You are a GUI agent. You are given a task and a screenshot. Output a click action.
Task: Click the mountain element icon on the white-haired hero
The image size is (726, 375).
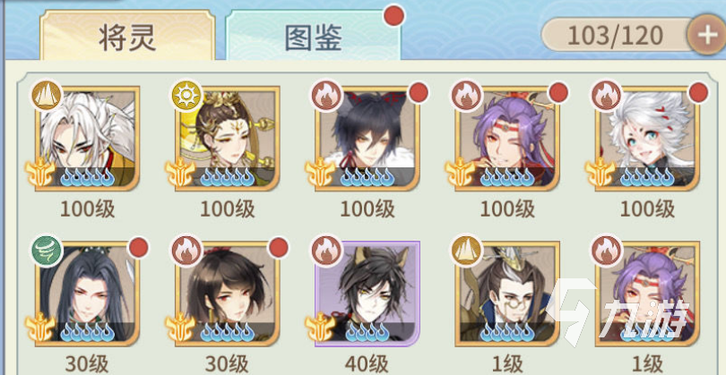47,95
